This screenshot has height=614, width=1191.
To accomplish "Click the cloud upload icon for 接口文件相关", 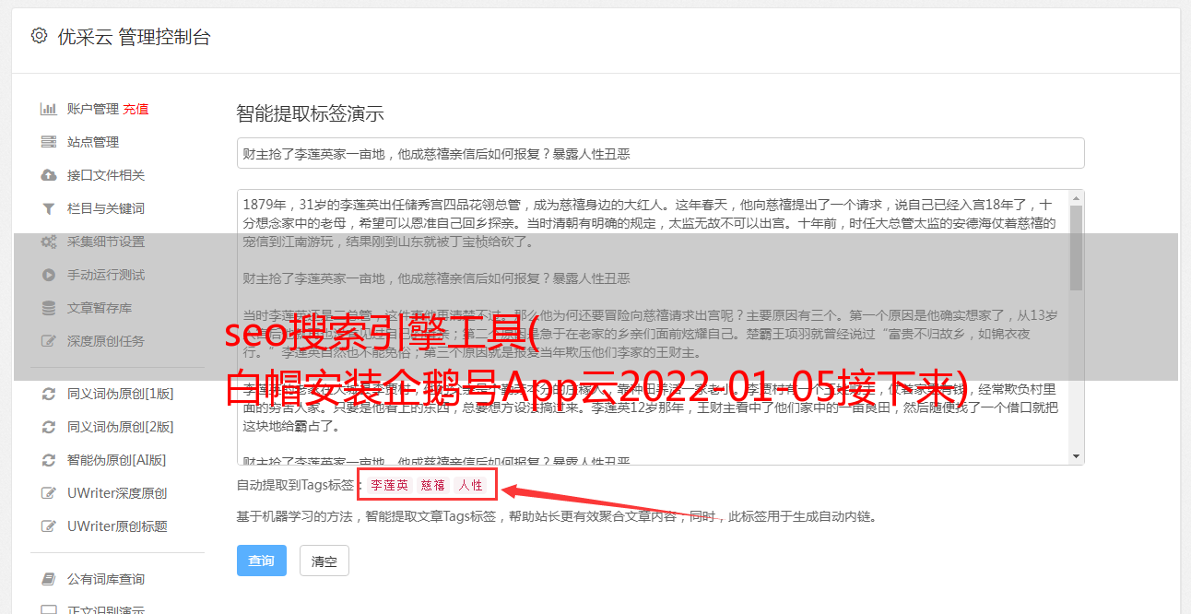I will coord(49,175).
